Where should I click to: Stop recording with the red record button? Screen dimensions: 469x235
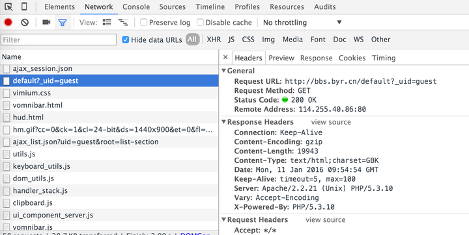pyautogui.click(x=8, y=22)
